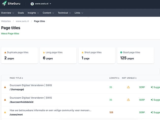Click the swis.nl site favicon icon
160x120 pixels.
tap(32, 4)
